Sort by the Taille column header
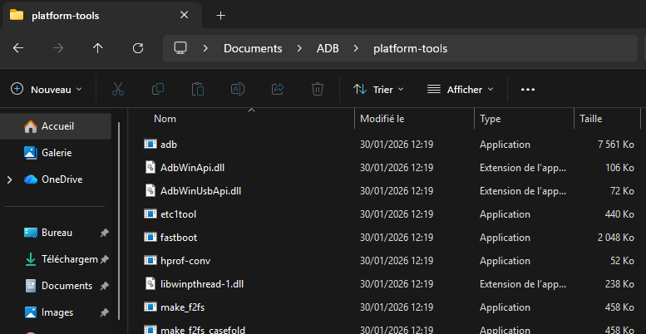Viewport: 646px width, 334px height. (x=607, y=119)
